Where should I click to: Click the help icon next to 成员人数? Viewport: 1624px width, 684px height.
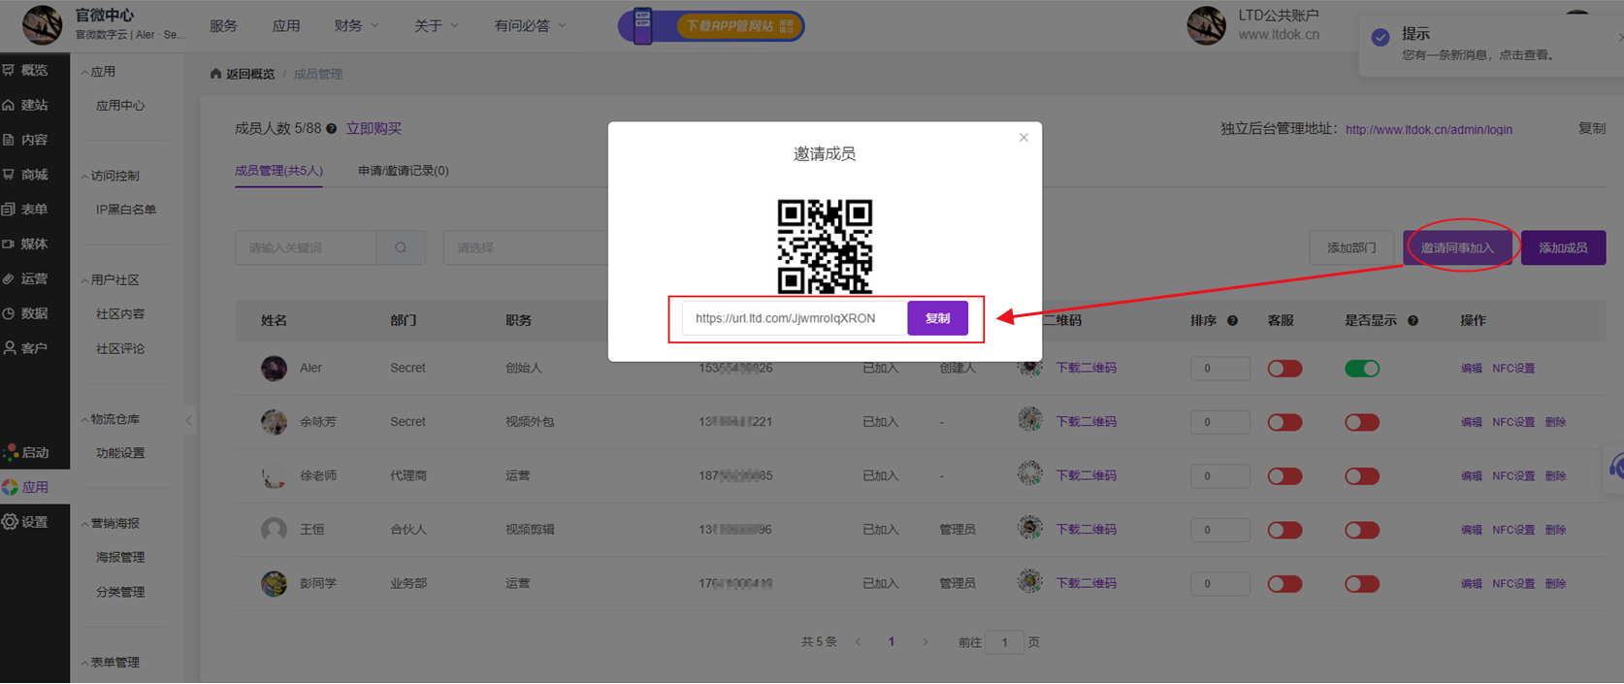[332, 129]
